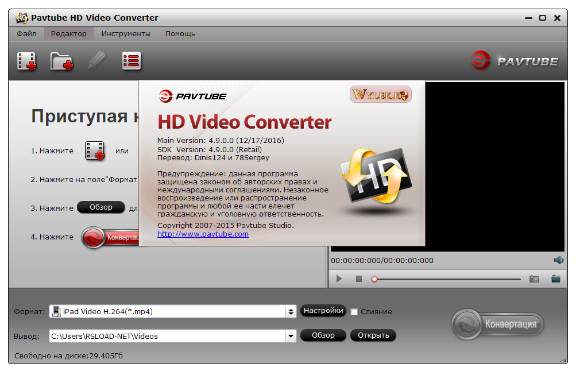Click the Pavtube logo in the About dialog
This screenshot has height=371, width=576.
192,96
